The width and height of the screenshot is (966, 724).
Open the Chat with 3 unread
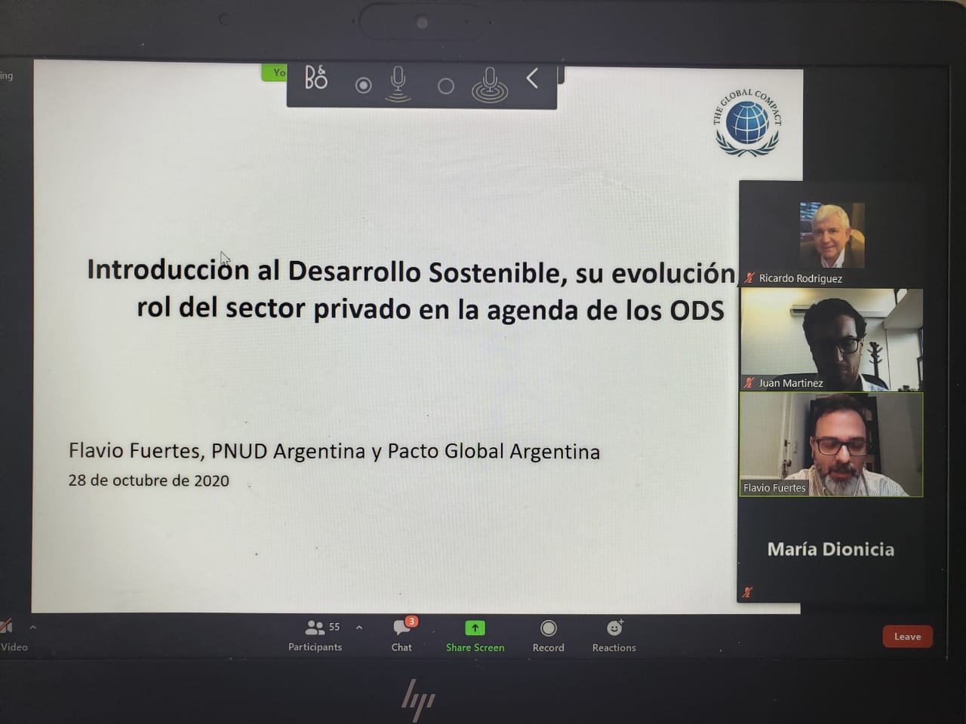click(401, 635)
